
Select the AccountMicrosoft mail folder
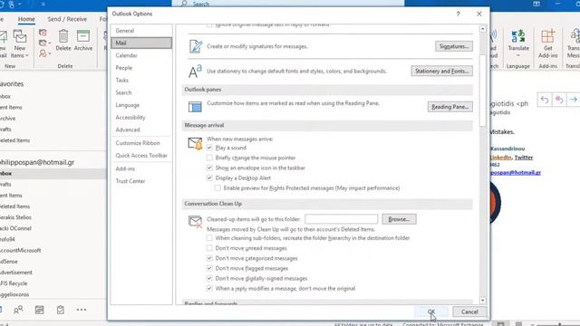click(x=20, y=250)
